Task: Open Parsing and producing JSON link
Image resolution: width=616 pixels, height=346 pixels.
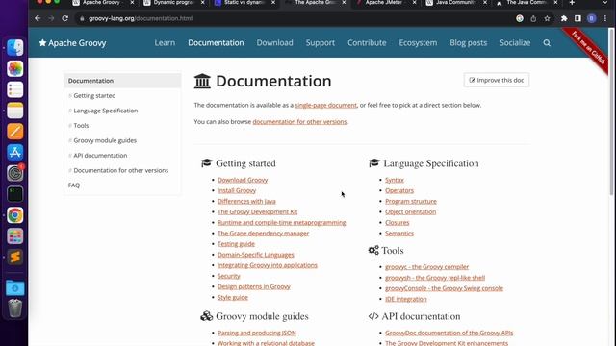Action: pos(257,333)
